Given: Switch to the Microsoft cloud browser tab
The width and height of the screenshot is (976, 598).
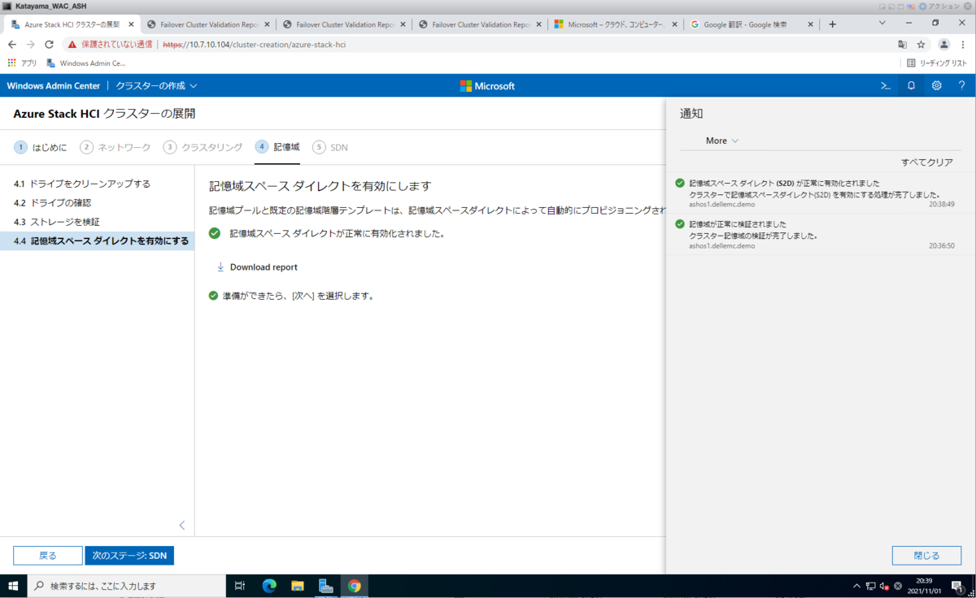Looking at the screenshot, I should point(615,24).
